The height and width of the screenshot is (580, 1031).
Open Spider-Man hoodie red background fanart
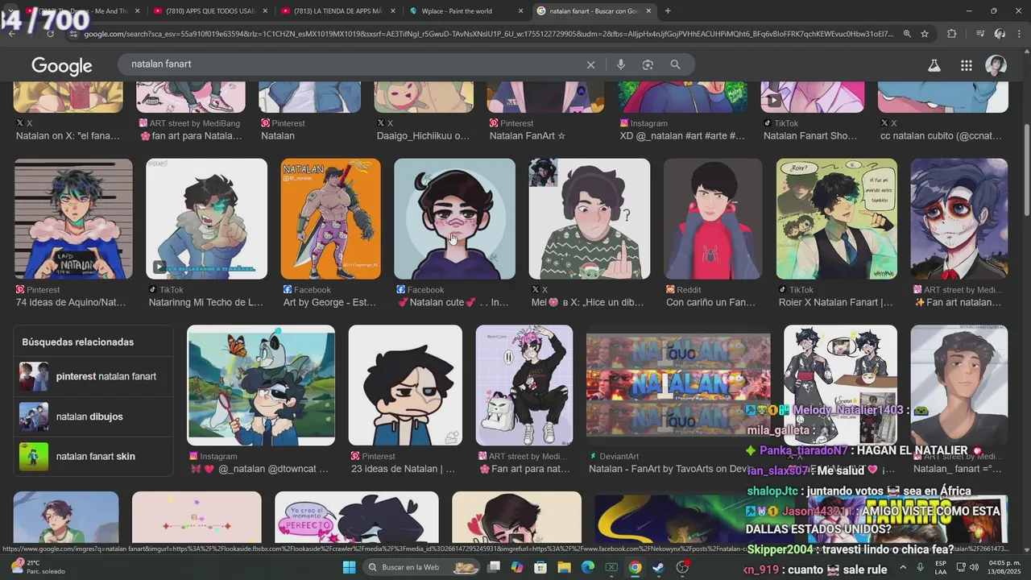point(713,218)
